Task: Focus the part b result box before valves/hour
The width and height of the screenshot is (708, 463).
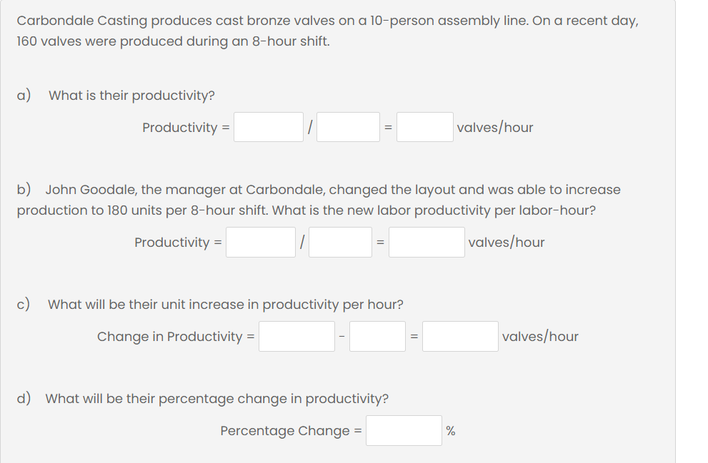Action: pos(427,242)
